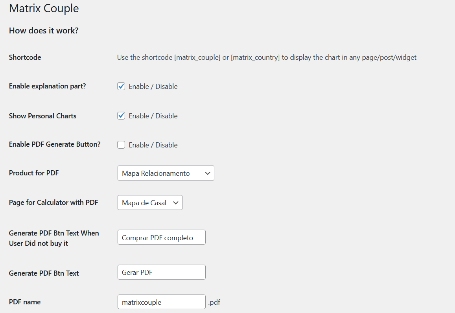Select the Gerar PDF text field

pyautogui.click(x=161, y=272)
